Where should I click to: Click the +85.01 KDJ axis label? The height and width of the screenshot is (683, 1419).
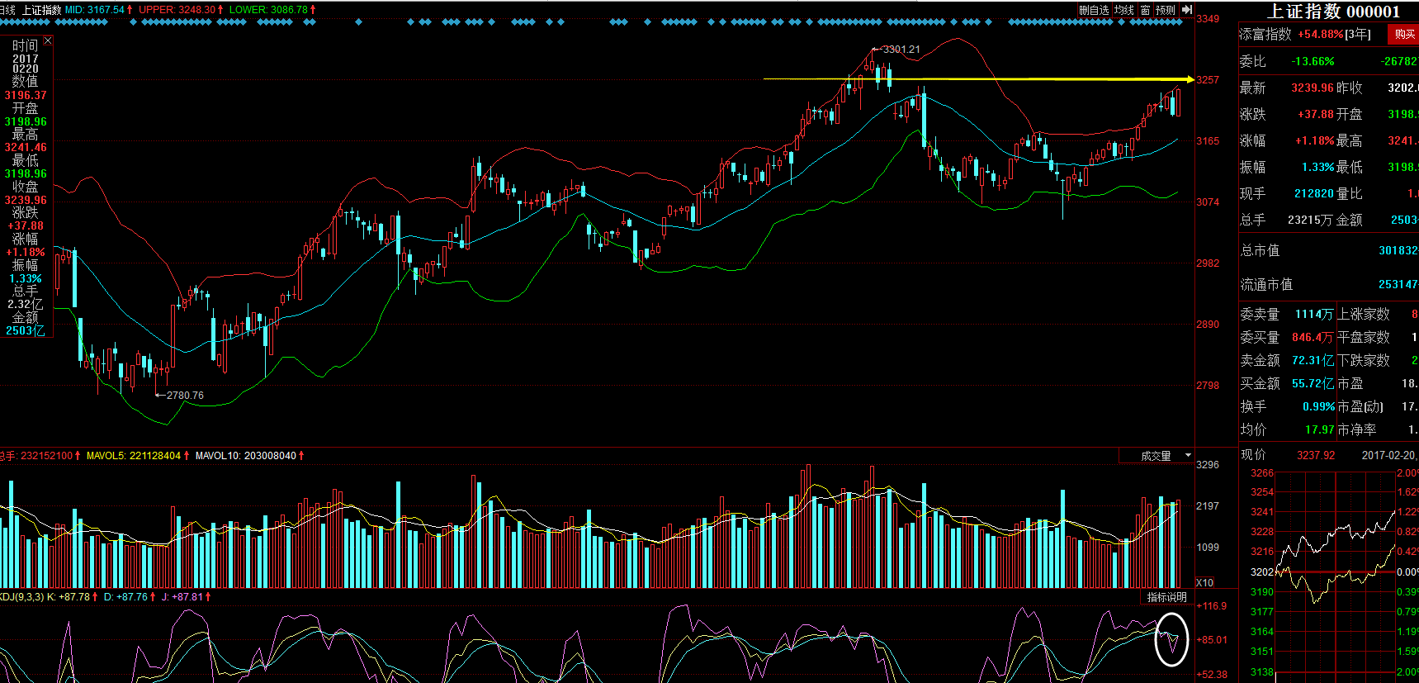(x=1212, y=639)
